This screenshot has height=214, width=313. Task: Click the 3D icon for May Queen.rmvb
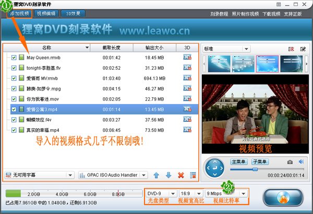coord(187,57)
